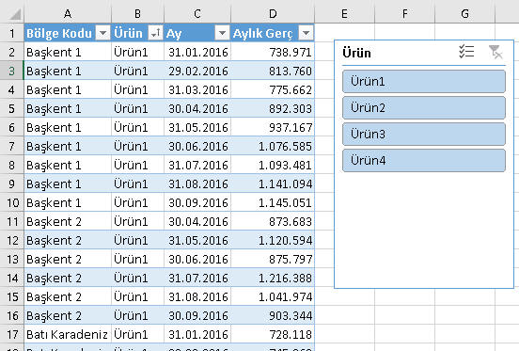Select the Ürün4 slicer button
Viewport: 519px width, 351px height.
tap(424, 161)
